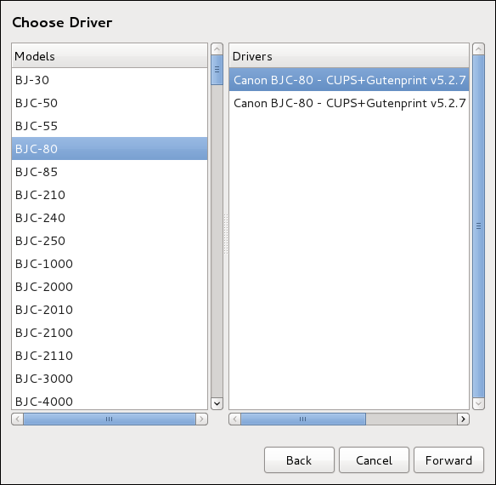The width and height of the screenshot is (496, 485).
Task: Select BJC-2000 model
Action: click(x=110, y=287)
